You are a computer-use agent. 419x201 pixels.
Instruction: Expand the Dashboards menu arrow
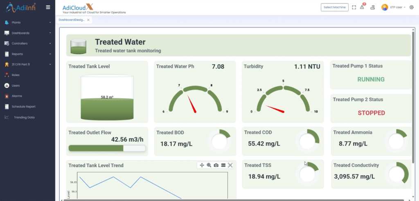click(x=50, y=33)
